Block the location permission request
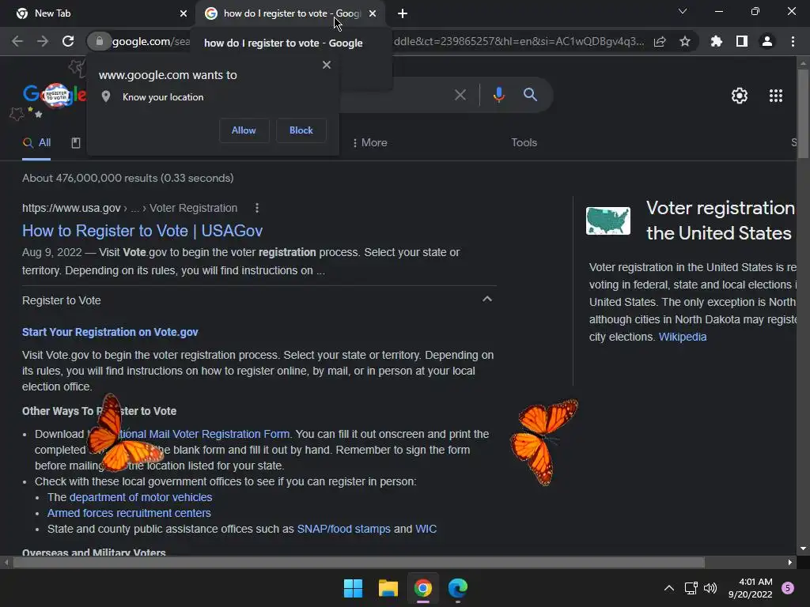The width and height of the screenshot is (810, 607). coord(301,130)
